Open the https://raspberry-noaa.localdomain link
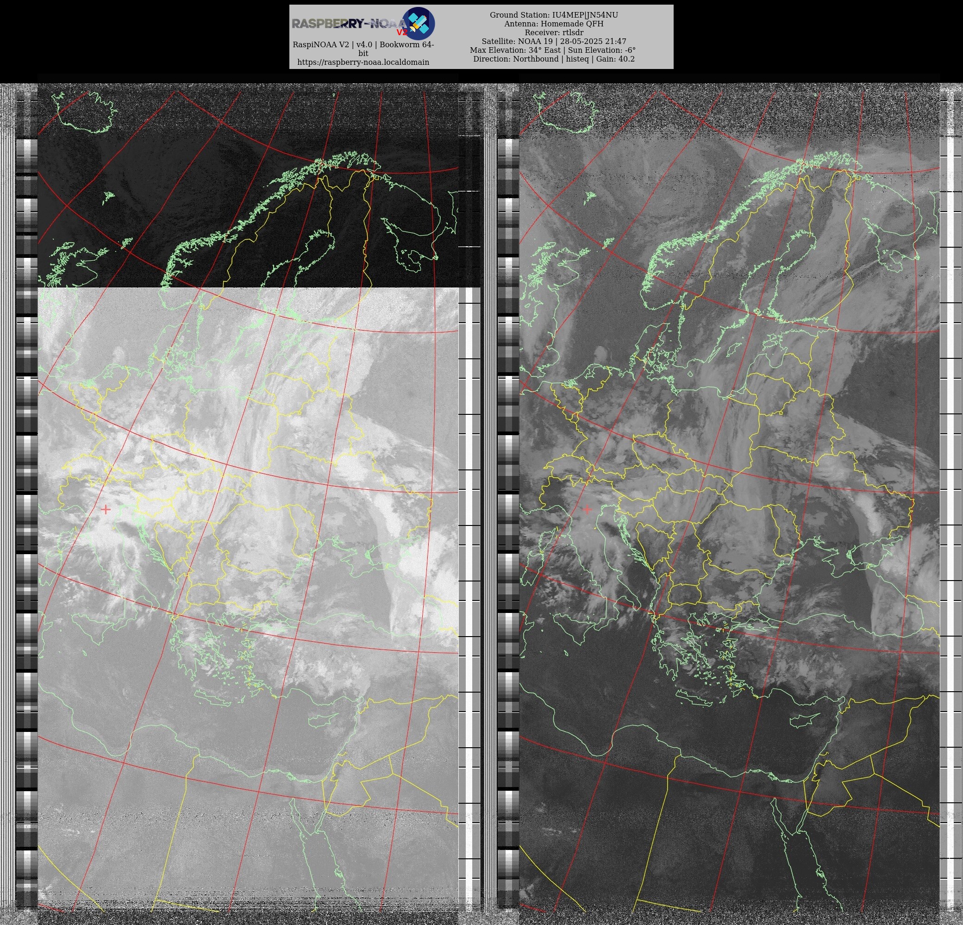Screen dimensions: 963x925 tap(363, 62)
